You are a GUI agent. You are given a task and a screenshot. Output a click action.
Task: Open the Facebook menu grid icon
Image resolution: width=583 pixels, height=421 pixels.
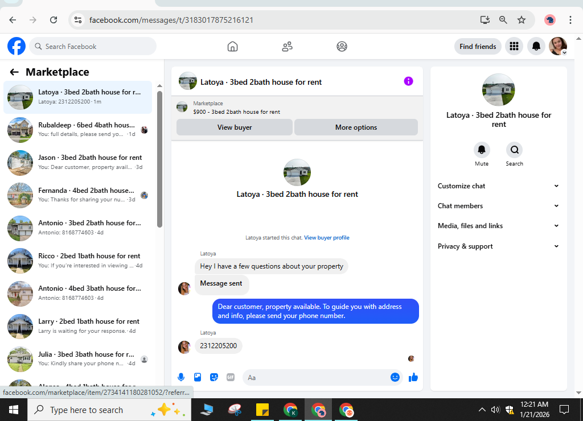coord(514,47)
